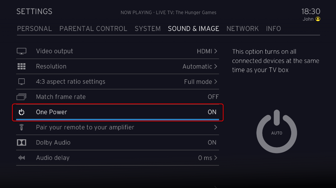Click the Video output monitor icon
The width and height of the screenshot is (336, 188).
coord(21,51)
